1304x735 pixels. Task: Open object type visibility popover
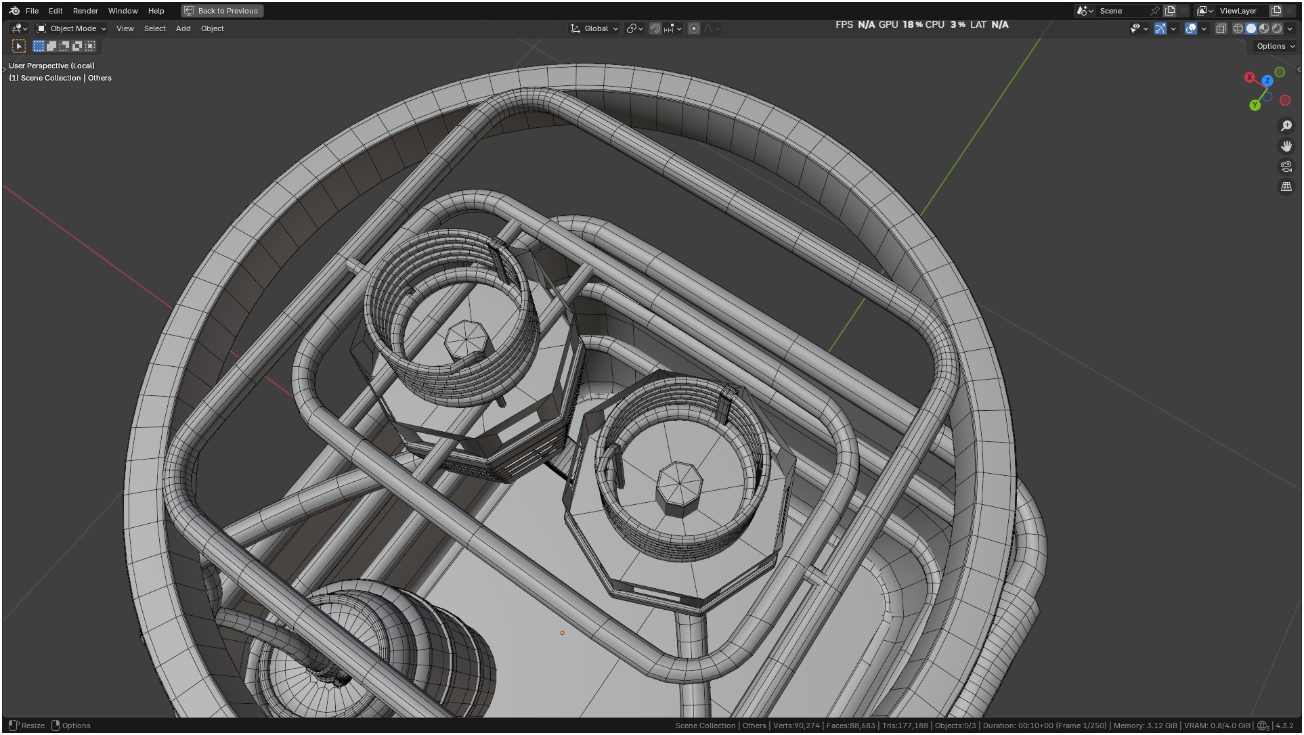(x=1139, y=28)
